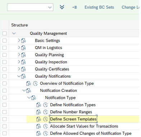Screen dimensions: 141x137
Task: Click the Allocate Start Values for Transactions entry
Action: (84, 126)
